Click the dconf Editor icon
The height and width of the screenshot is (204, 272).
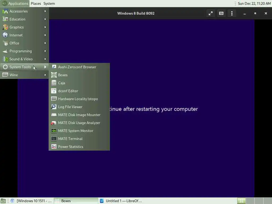coord(54,91)
